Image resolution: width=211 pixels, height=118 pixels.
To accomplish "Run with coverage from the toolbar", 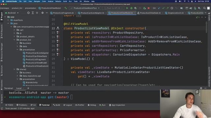I will pyautogui.click(x=136, y=8).
